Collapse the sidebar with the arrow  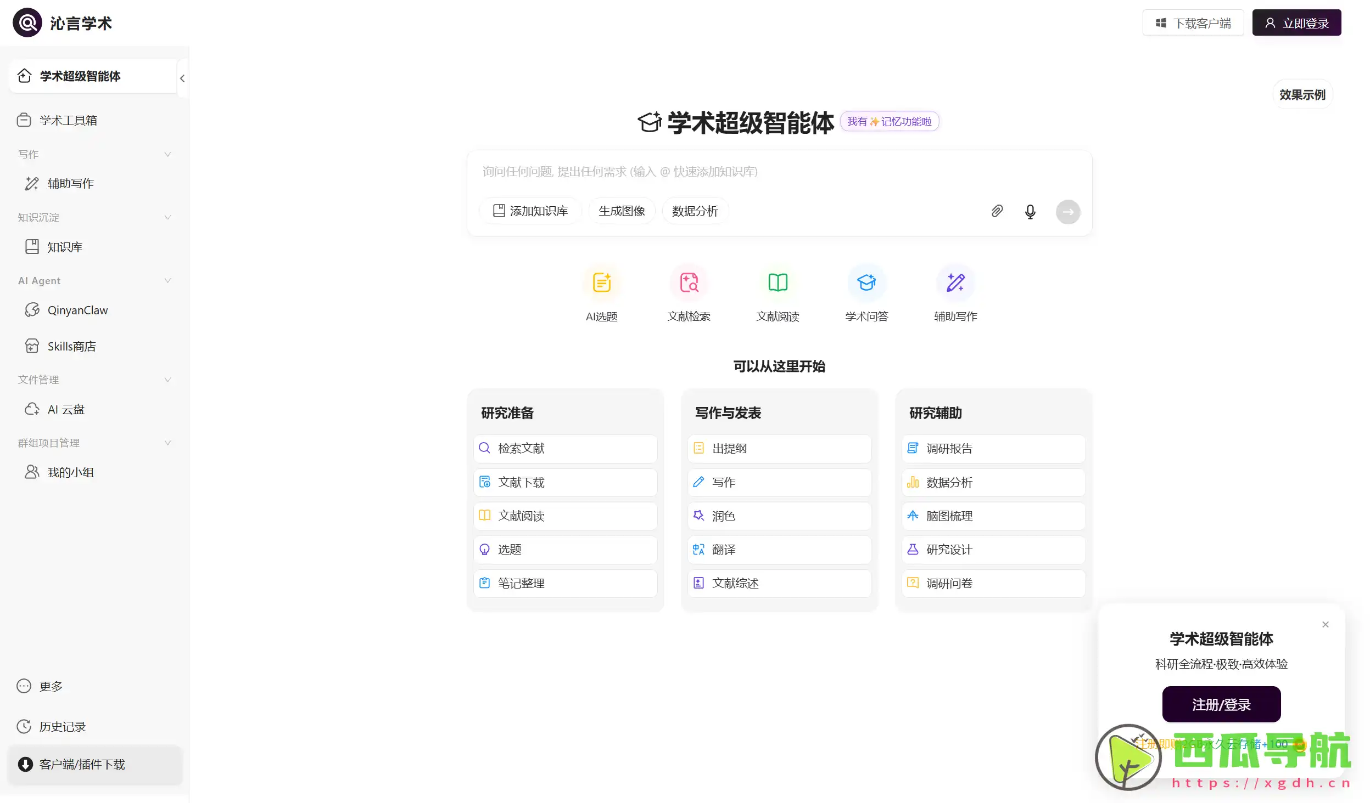pos(183,78)
